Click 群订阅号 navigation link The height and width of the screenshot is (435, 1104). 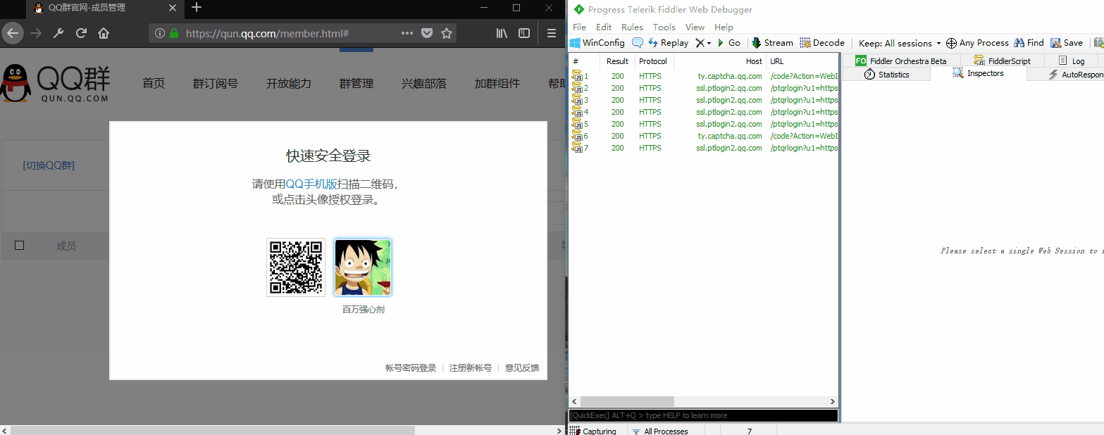(216, 83)
